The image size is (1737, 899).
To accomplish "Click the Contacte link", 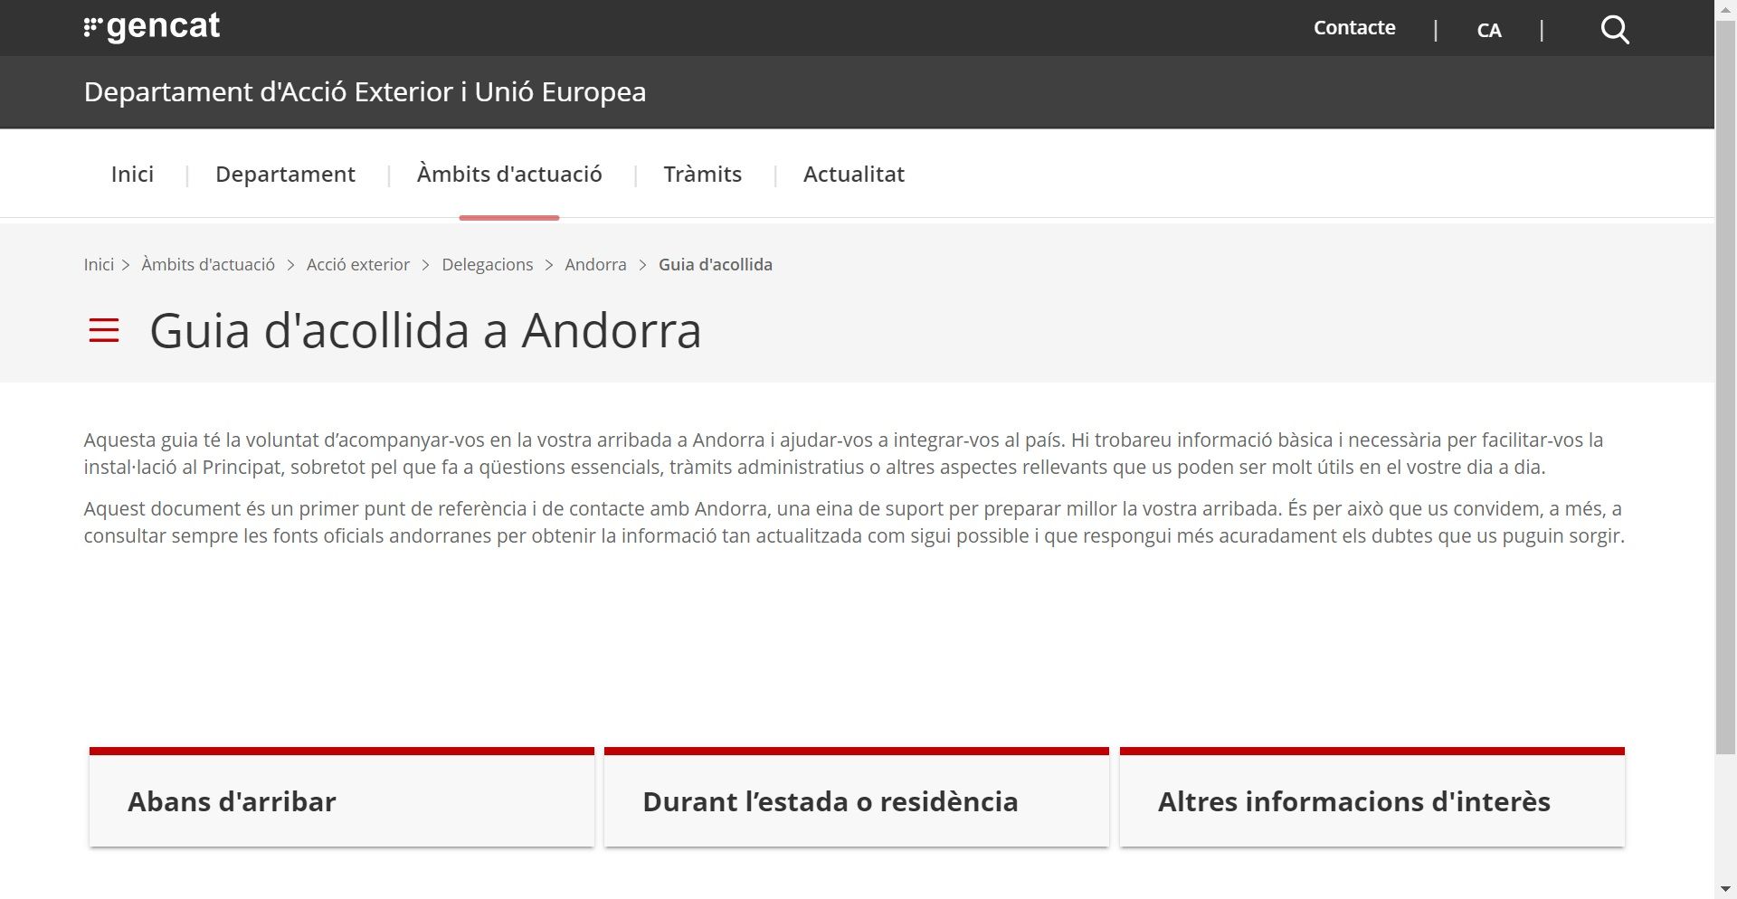I will (x=1353, y=27).
